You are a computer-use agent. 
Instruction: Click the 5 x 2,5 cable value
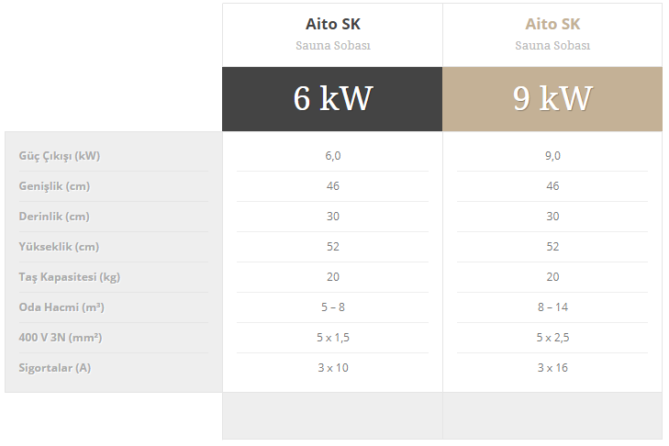pyautogui.click(x=552, y=338)
